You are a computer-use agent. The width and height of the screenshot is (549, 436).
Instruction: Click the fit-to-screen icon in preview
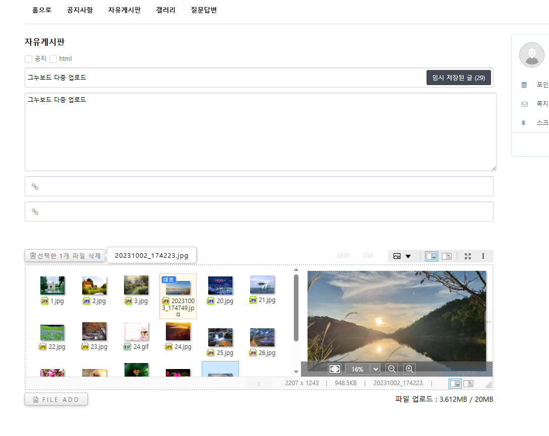coord(335,369)
